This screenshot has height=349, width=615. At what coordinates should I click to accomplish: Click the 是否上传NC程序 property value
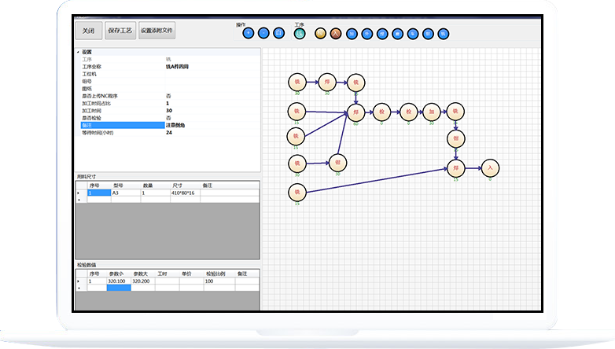coord(169,96)
